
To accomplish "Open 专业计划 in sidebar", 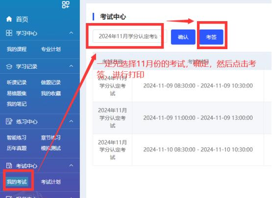I will (51, 49).
